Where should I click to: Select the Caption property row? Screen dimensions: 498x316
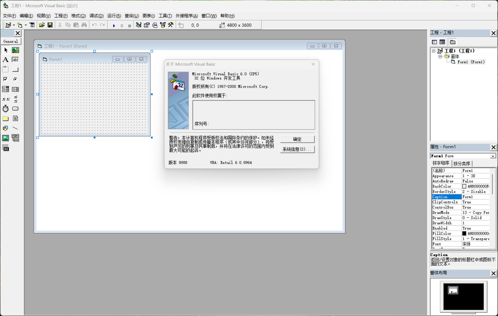460,197
